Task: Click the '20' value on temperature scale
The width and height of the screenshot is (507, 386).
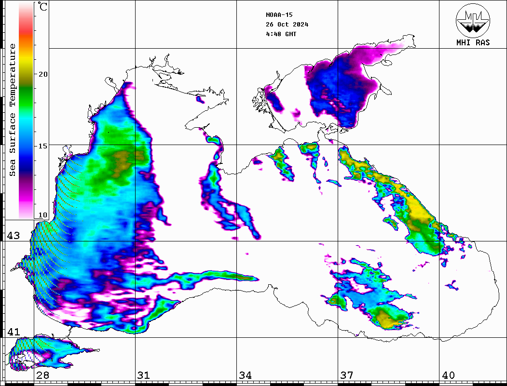Action: (x=43, y=74)
